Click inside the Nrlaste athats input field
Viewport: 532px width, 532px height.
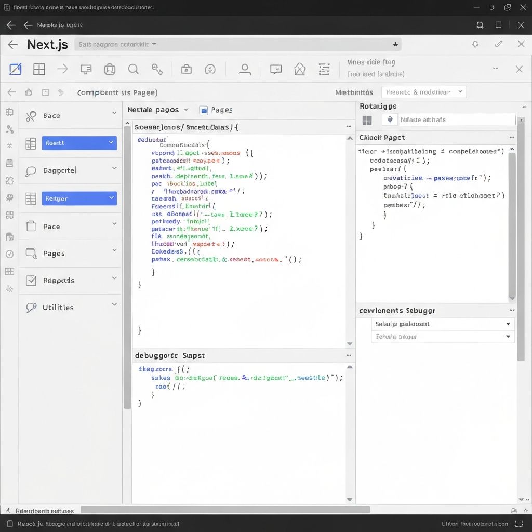(x=457, y=120)
